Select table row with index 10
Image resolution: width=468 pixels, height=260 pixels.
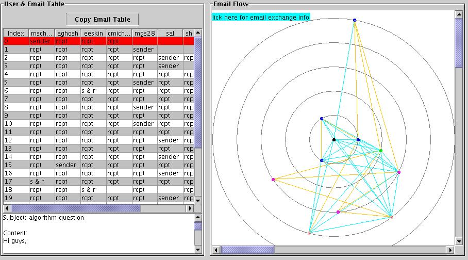[x=98, y=124]
